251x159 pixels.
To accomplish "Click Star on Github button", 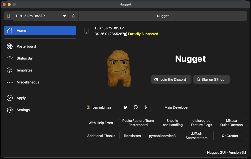I will tap(211, 79).
